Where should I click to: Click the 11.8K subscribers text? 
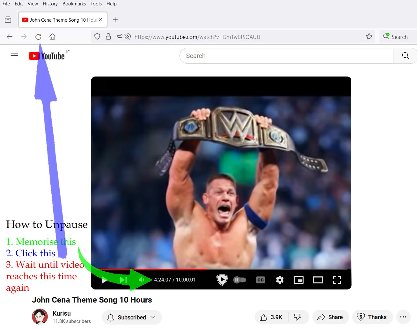pyautogui.click(x=72, y=321)
